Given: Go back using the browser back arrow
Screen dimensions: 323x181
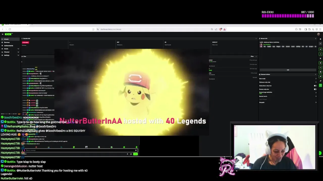Looking at the screenshot, I should pos(3,29).
